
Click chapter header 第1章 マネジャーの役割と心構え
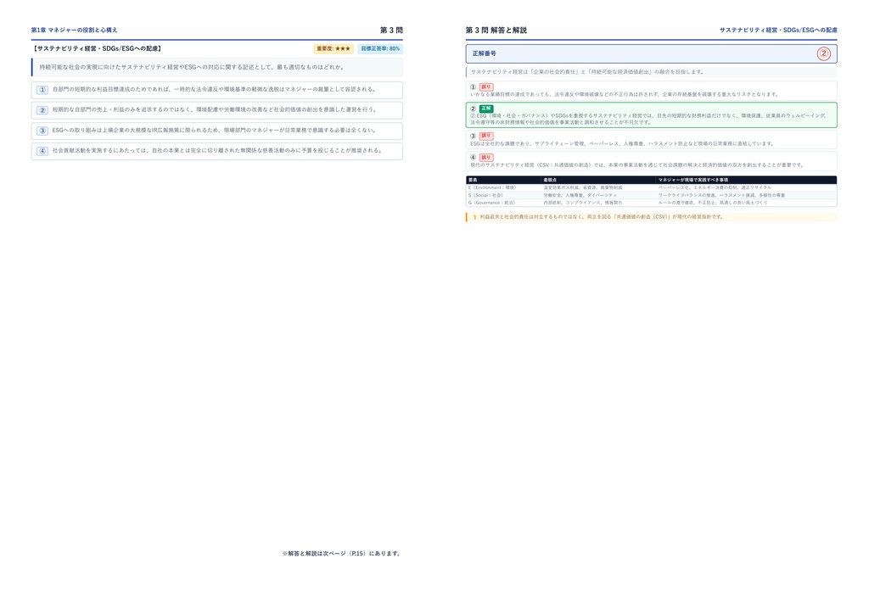pyautogui.click(x=75, y=30)
